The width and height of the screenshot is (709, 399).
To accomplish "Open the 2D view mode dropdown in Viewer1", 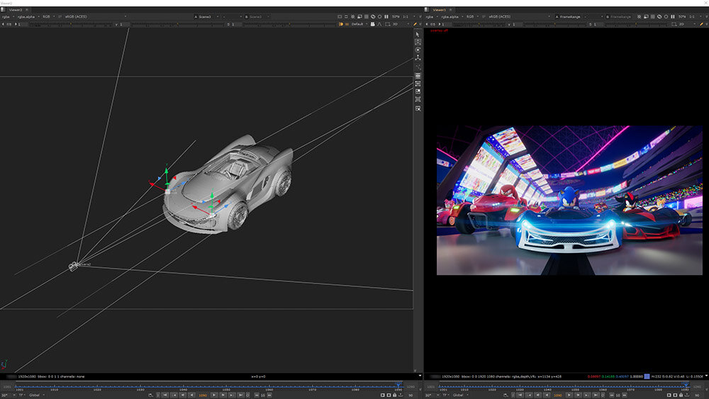I will (687, 24).
